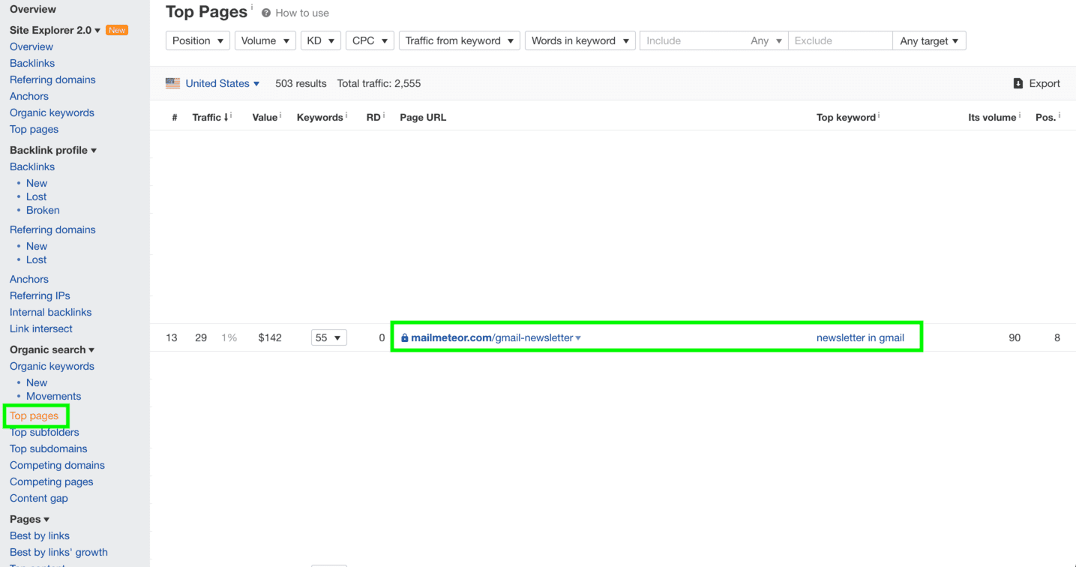Sort by the Traffic column header
Image resolution: width=1076 pixels, height=567 pixels.
(211, 117)
